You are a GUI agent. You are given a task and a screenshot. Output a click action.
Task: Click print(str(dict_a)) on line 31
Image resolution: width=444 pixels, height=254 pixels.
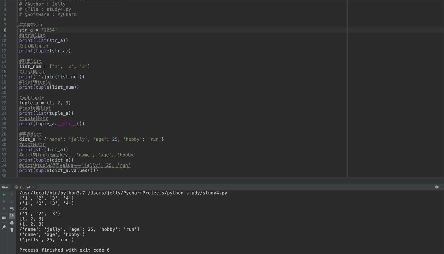click(43, 150)
